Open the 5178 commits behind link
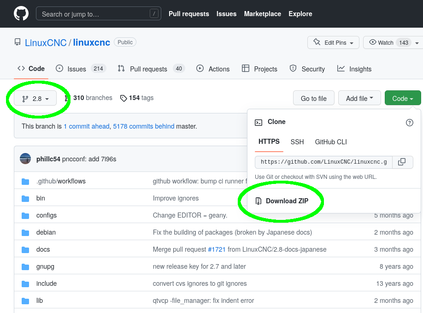The height and width of the screenshot is (313, 423). (144, 126)
